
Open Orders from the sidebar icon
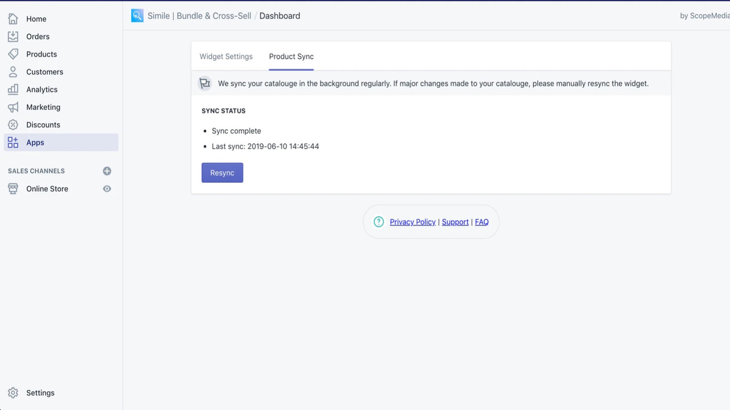13,36
